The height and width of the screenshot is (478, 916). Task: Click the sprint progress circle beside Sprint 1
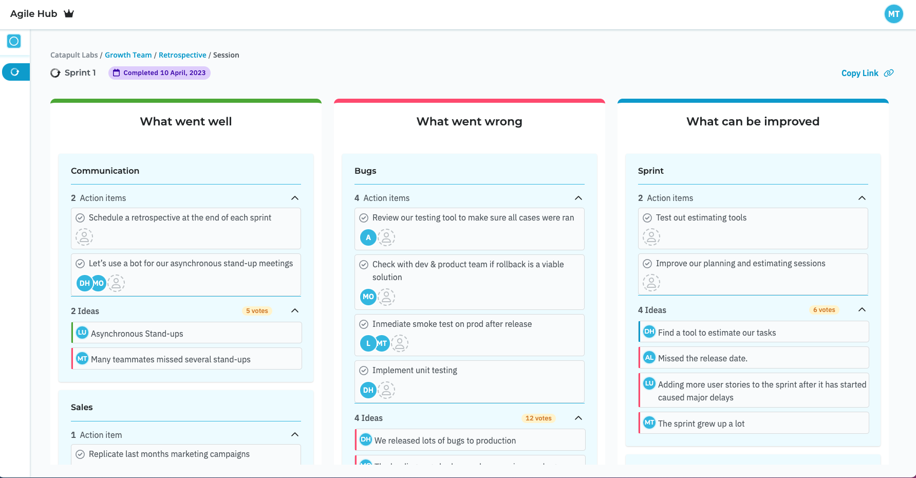tap(55, 72)
